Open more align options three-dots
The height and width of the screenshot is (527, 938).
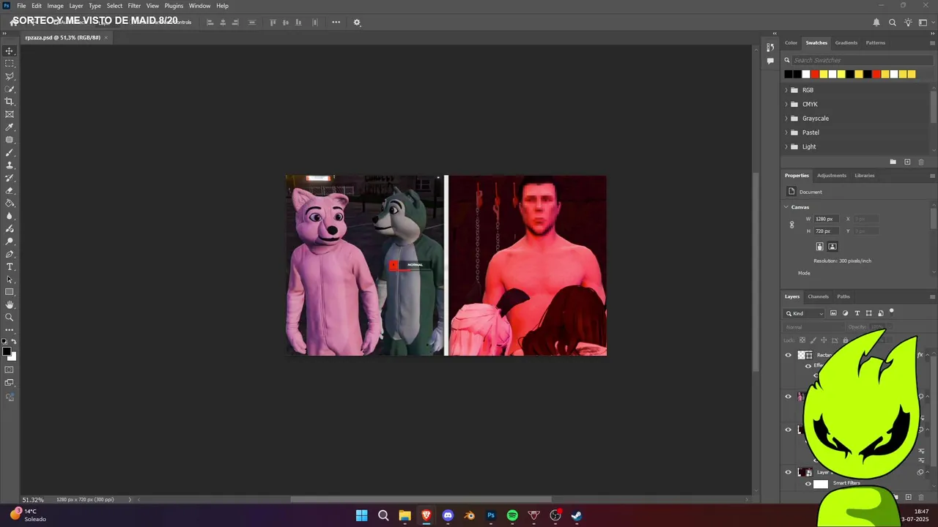336,22
